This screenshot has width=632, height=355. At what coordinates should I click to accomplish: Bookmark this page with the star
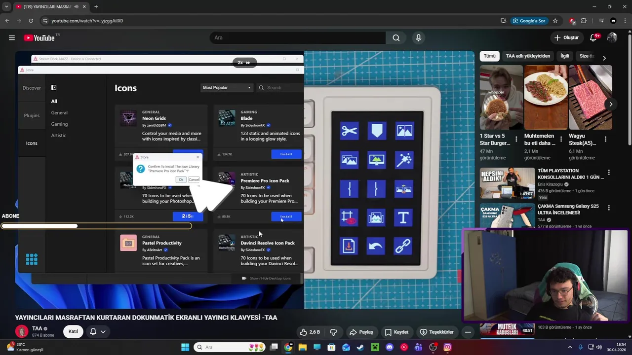pyautogui.click(x=555, y=21)
